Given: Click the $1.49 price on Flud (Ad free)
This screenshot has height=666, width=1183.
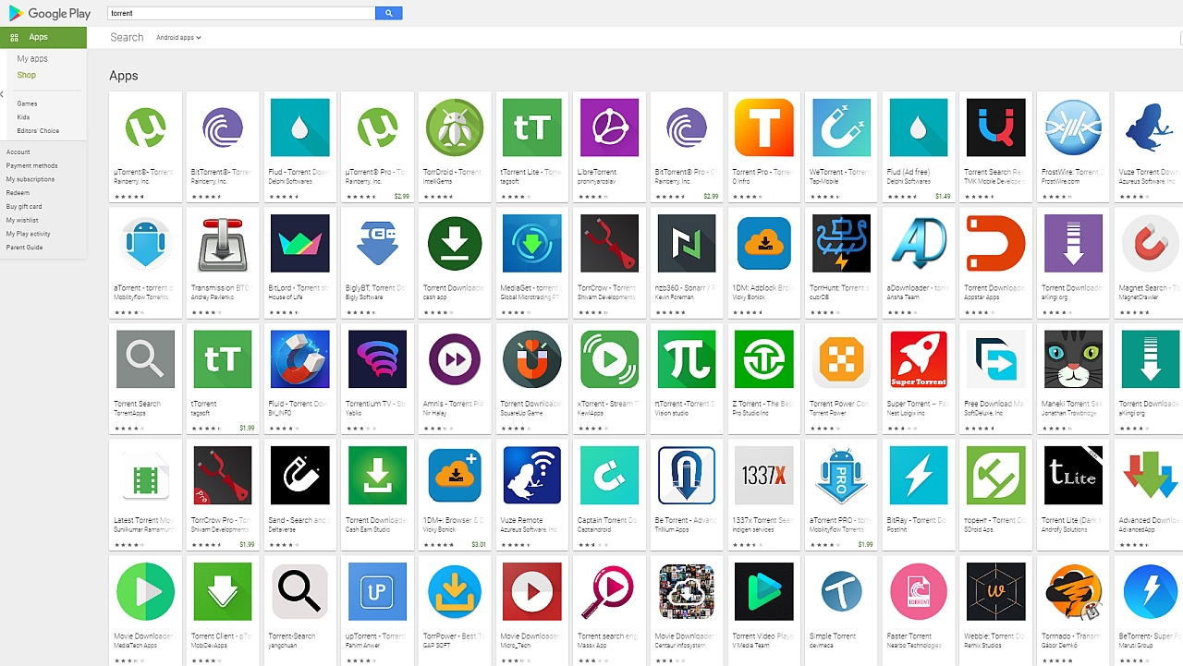Looking at the screenshot, I should (943, 196).
